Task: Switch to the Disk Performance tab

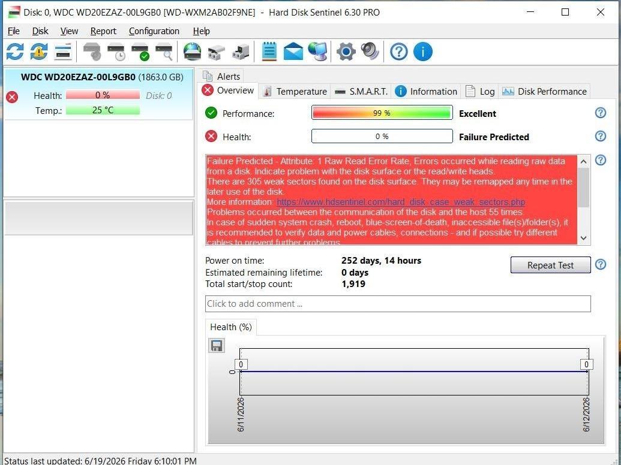Action: coord(544,91)
